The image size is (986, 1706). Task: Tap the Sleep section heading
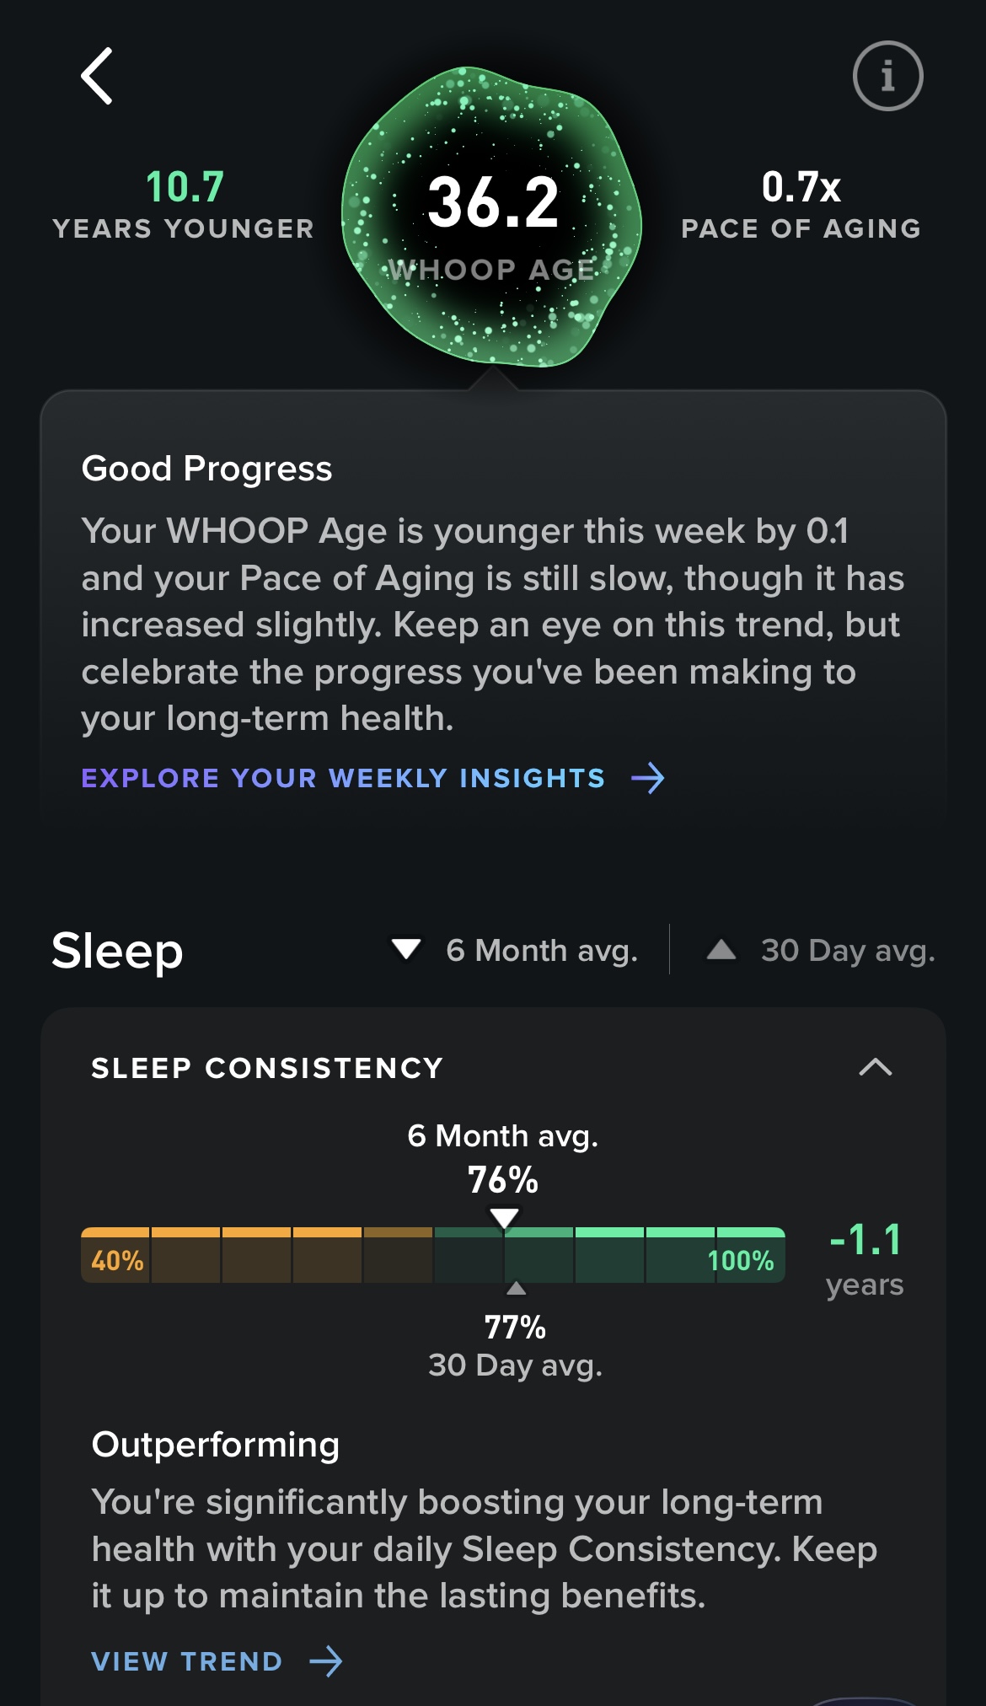pyautogui.click(x=117, y=951)
